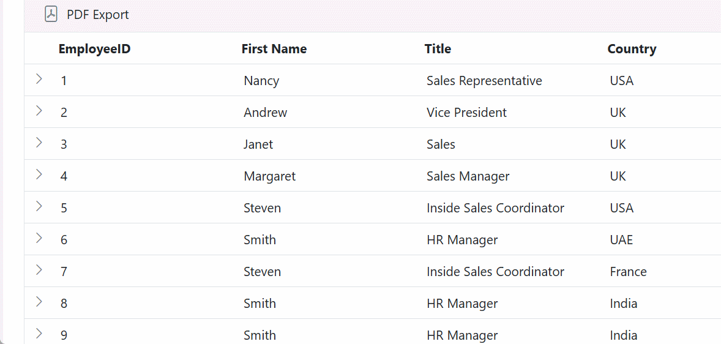Viewport: 721px width, 344px height.
Task: Expand employee 5's row chevron
Action: pos(39,206)
